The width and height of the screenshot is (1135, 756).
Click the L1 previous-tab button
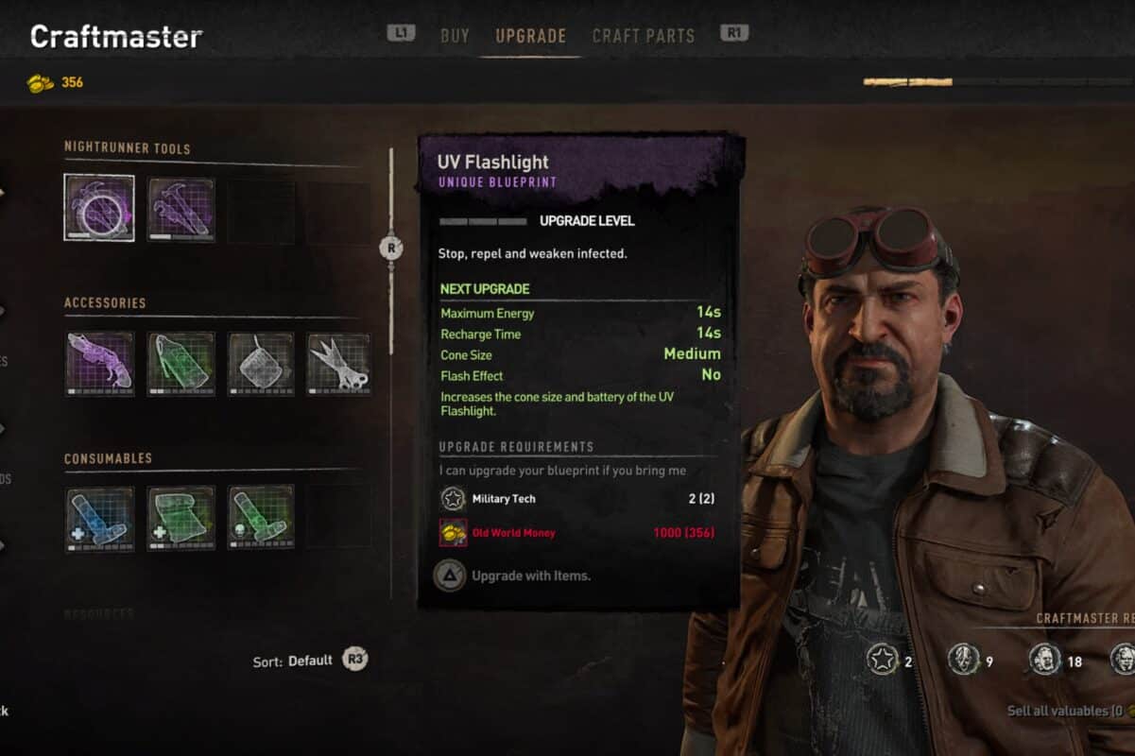point(401,33)
